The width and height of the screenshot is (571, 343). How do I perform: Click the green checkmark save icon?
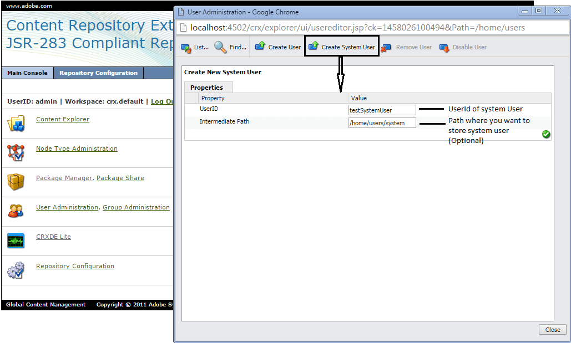[x=546, y=134]
